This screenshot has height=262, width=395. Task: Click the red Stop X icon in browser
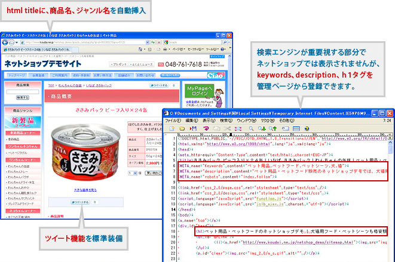159,42
